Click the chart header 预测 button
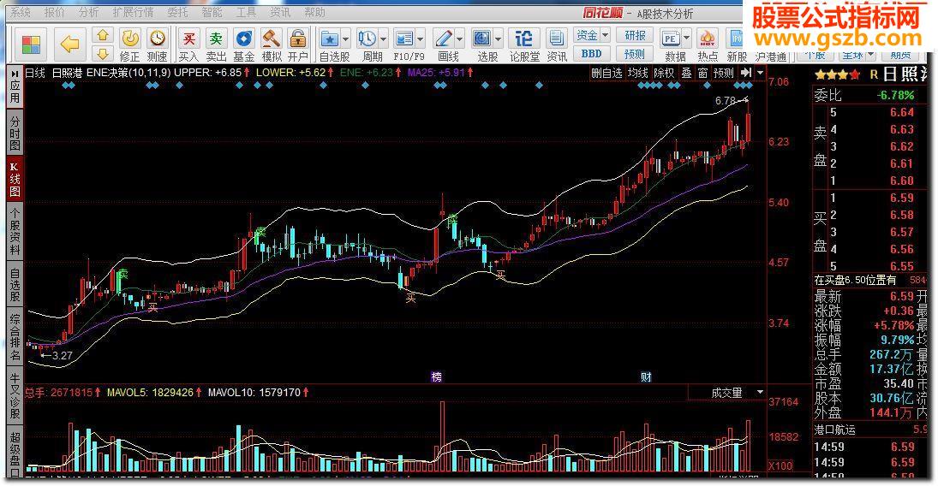The image size is (938, 486). click(723, 73)
